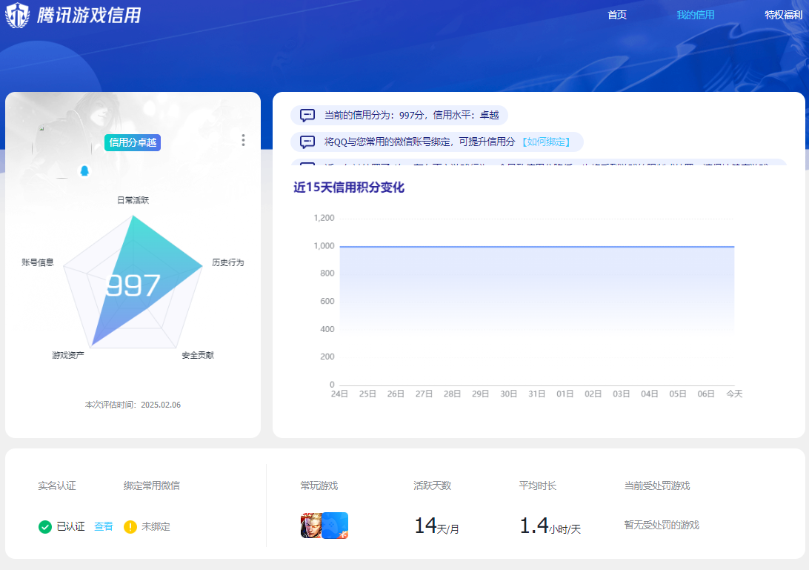Click the 账号信息 radar label
809x570 pixels.
[x=38, y=263]
